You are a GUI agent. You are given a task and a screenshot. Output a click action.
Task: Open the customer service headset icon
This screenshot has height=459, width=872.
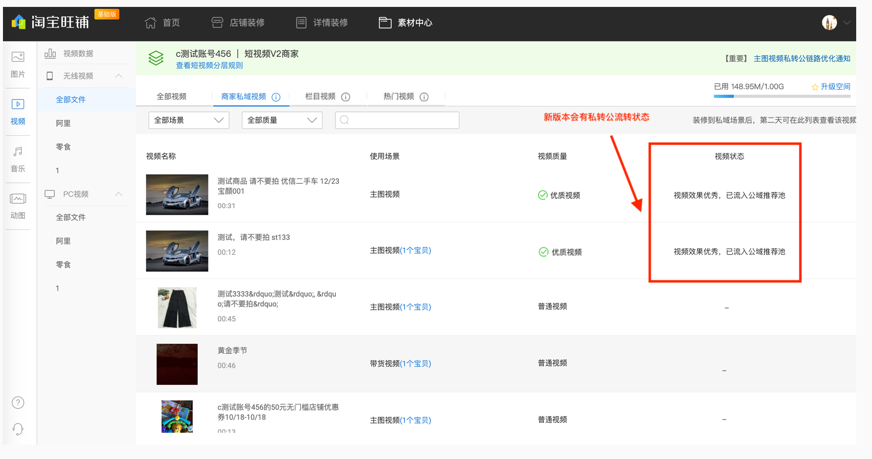(18, 429)
